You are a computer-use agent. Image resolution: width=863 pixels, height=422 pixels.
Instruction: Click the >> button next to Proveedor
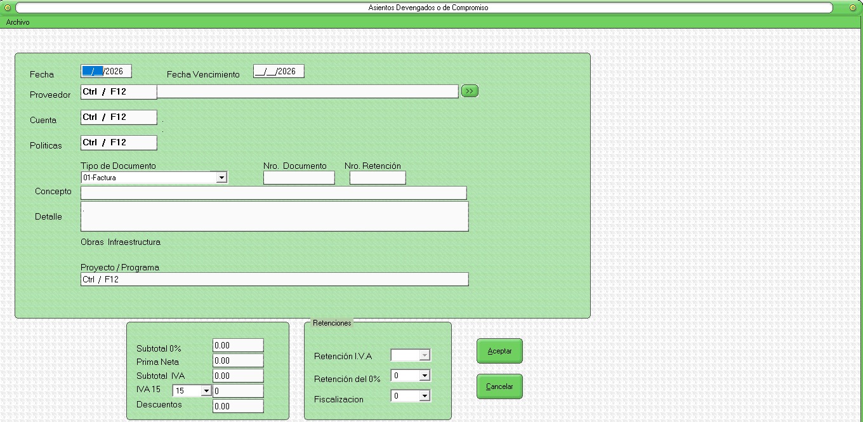pos(470,91)
